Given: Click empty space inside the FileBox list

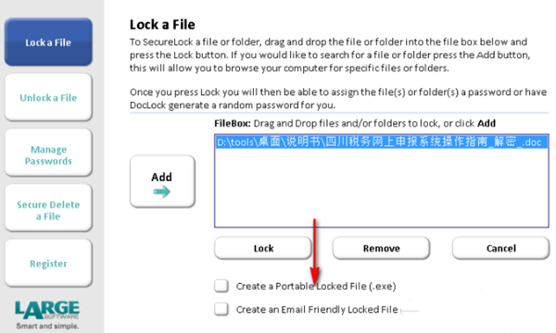Looking at the screenshot, I should 381,188.
